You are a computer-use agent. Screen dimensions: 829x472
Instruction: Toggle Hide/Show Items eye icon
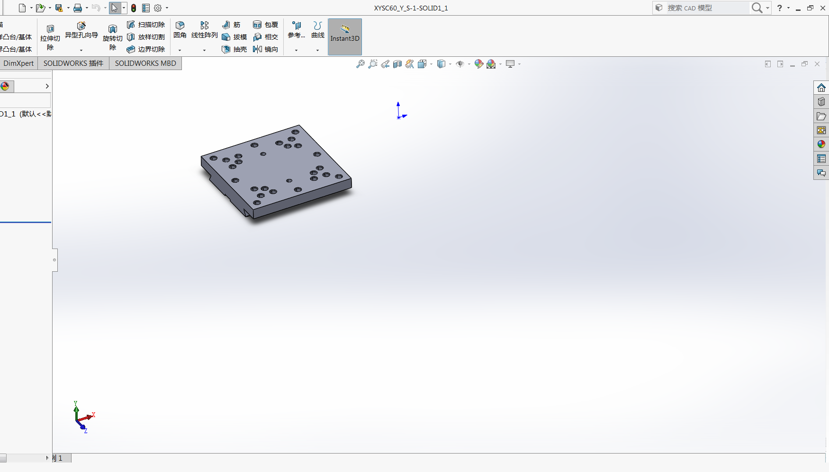pos(460,64)
